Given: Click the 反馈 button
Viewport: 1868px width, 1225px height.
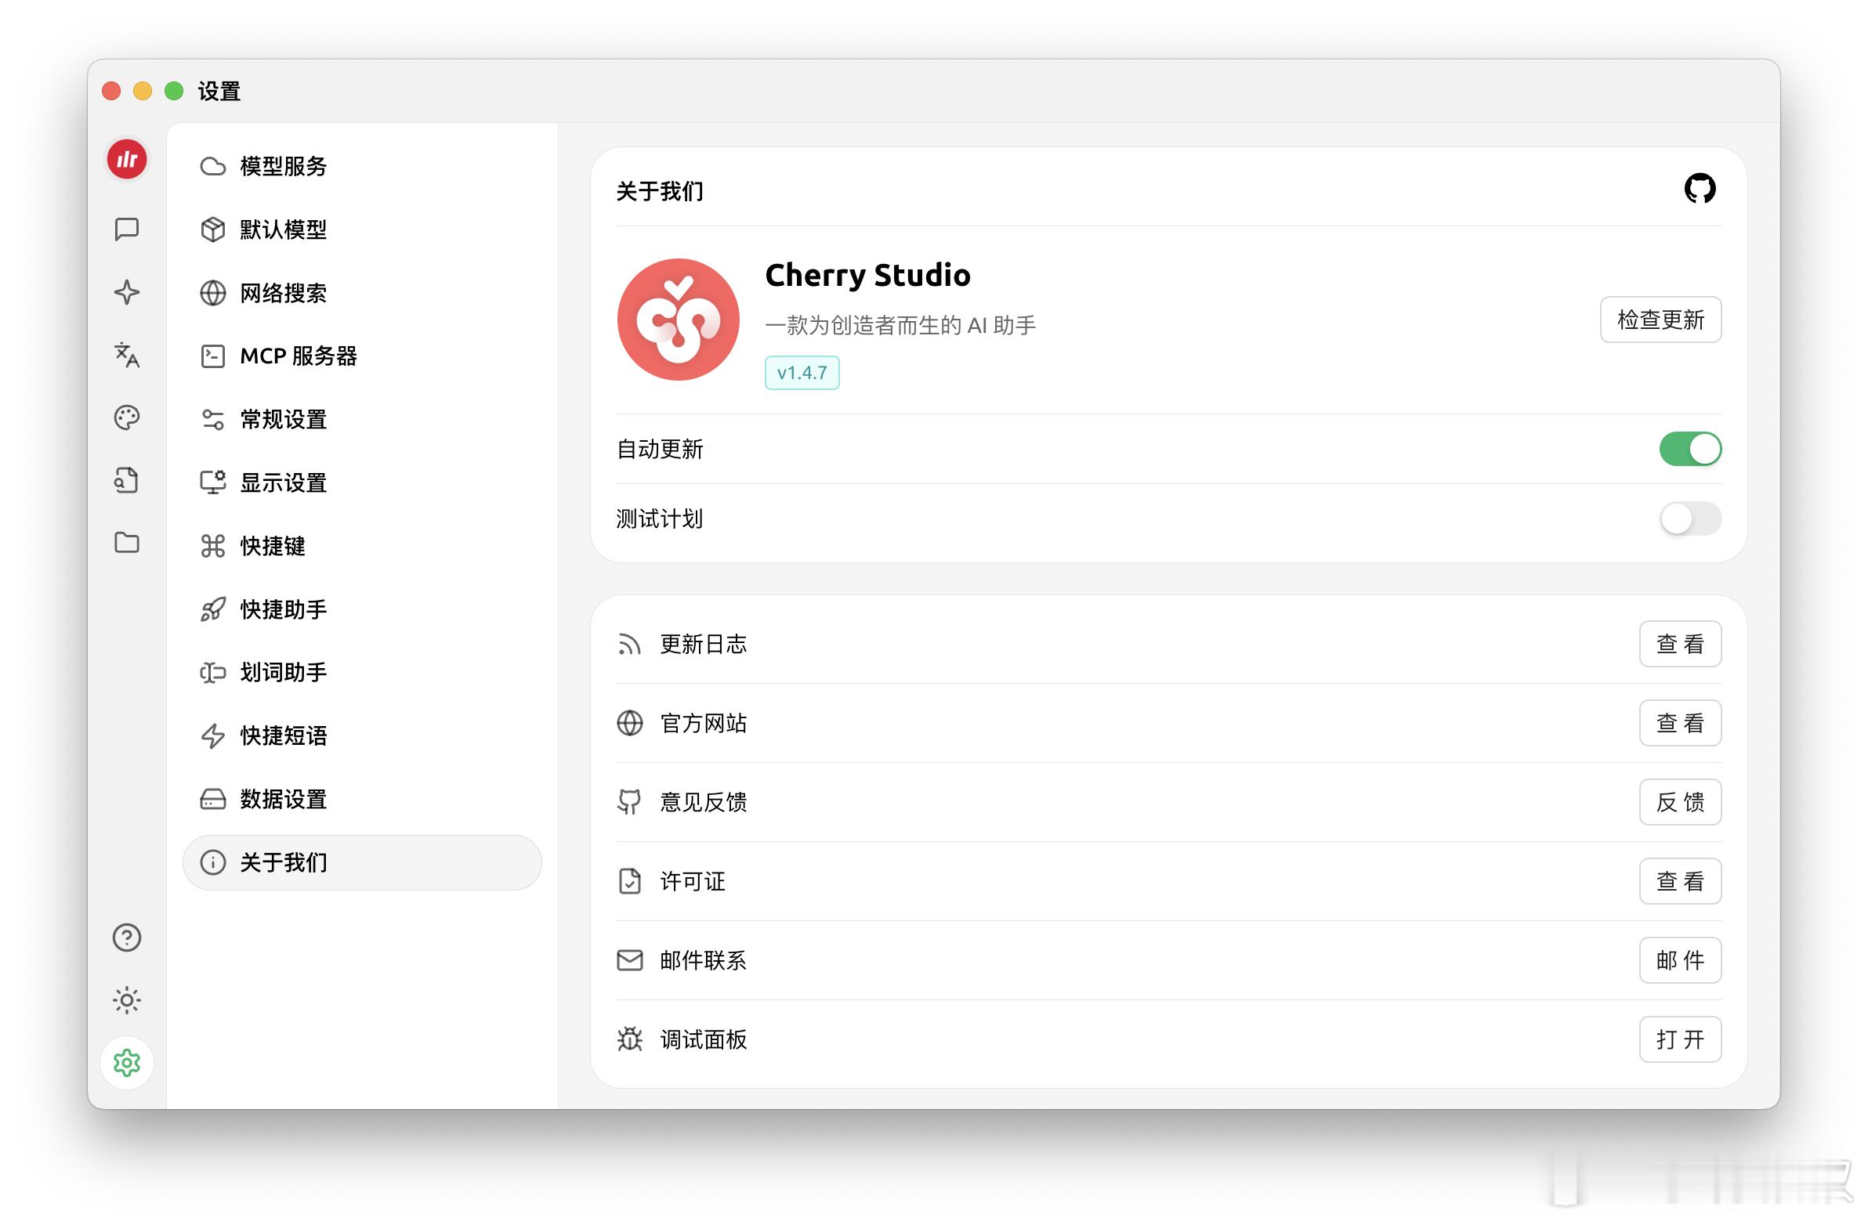Looking at the screenshot, I should [x=1680, y=802].
